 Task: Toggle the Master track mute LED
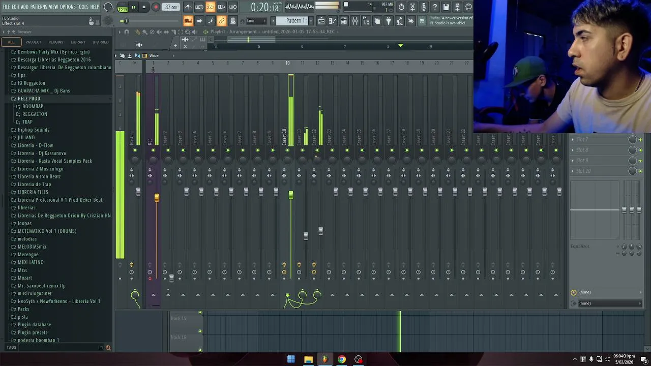135,150
